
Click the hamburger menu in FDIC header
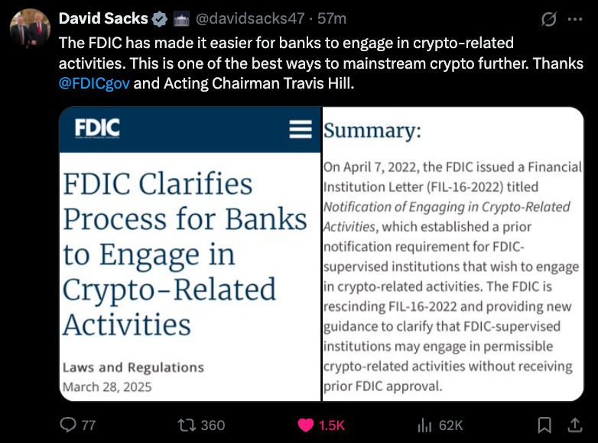click(301, 129)
